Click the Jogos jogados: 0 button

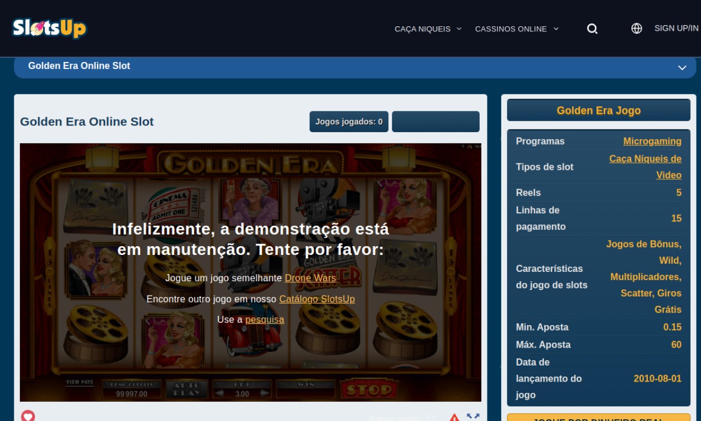click(349, 122)
